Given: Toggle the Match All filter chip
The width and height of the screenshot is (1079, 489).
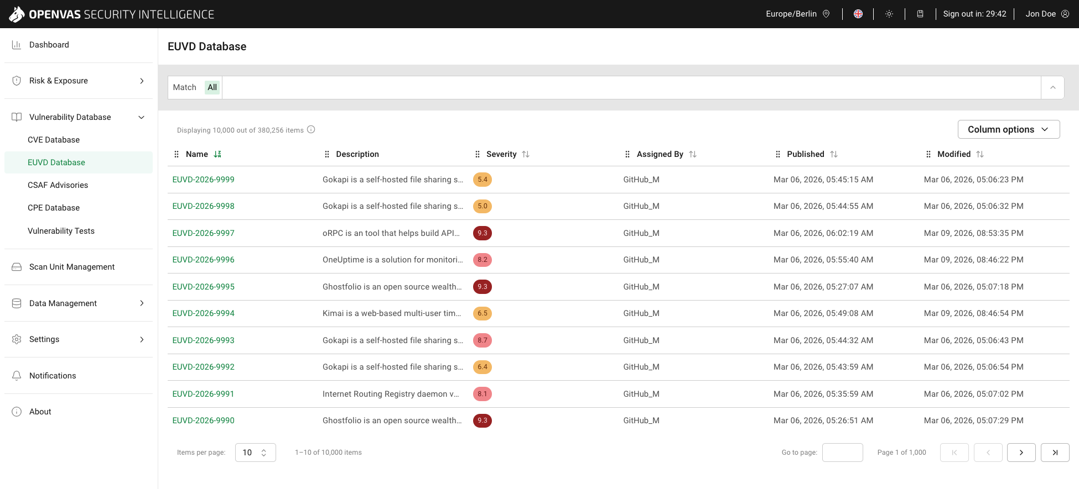Looking at the screenshot, I should pos(212,87).
